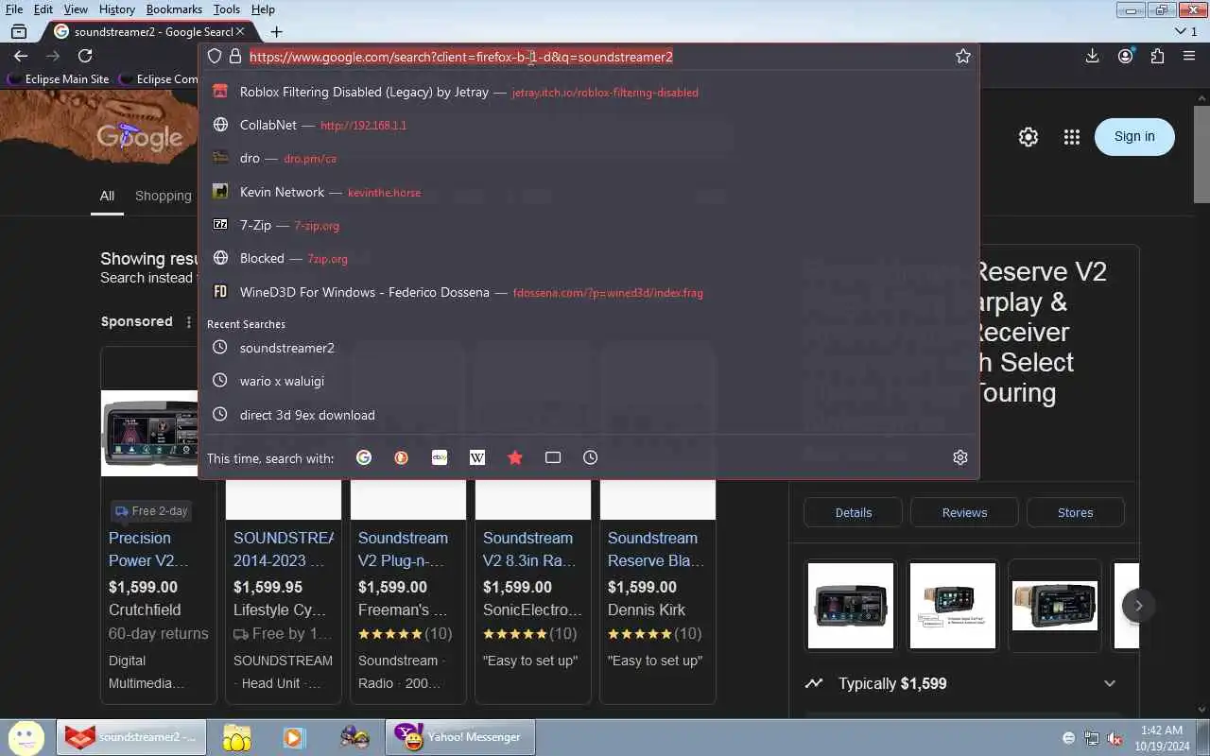This screenshot has width=1210, height=756.
Task: Open the Google apps grid
Action: point(1071,137)
